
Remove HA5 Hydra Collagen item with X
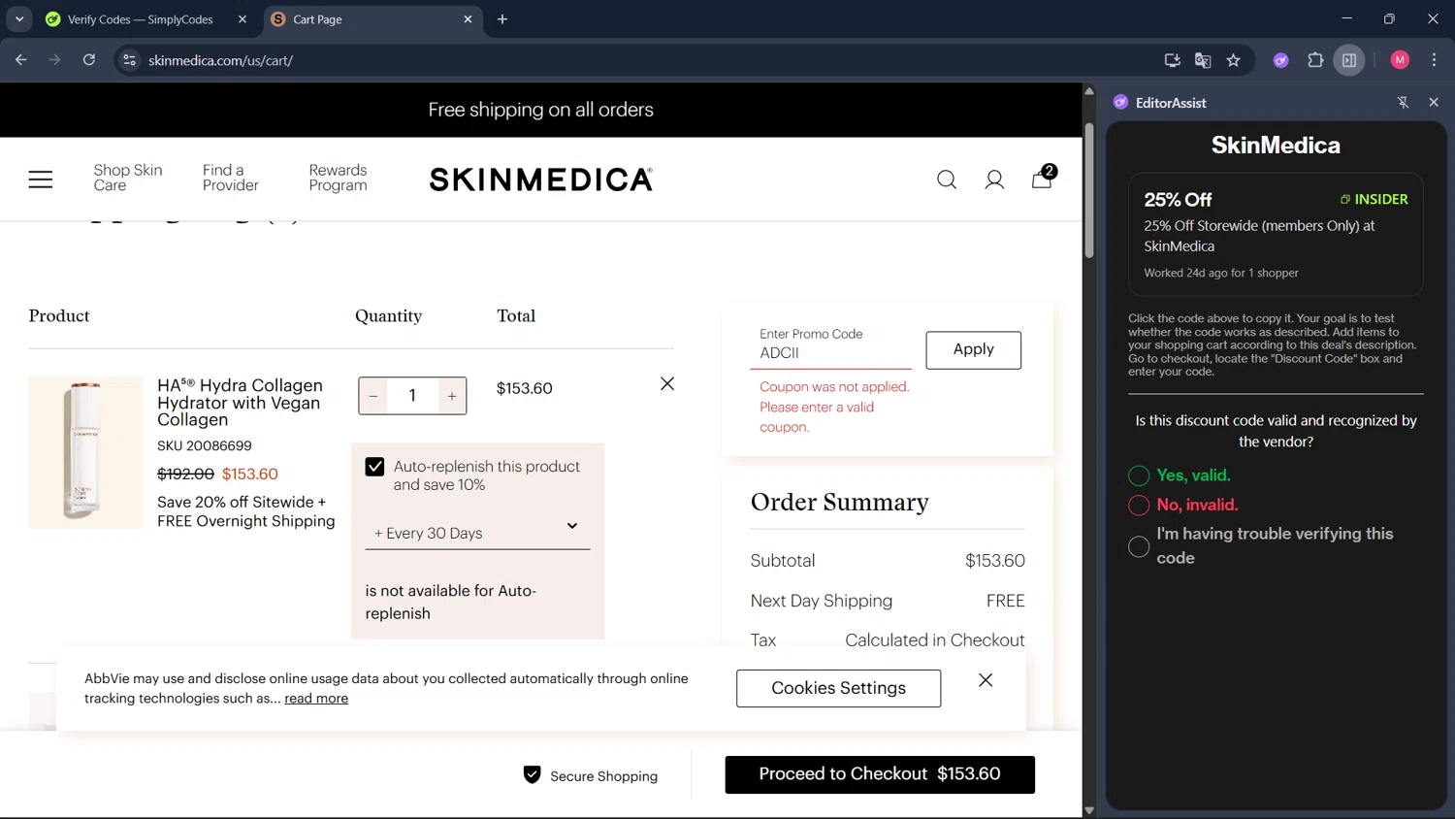pos(667,384)
